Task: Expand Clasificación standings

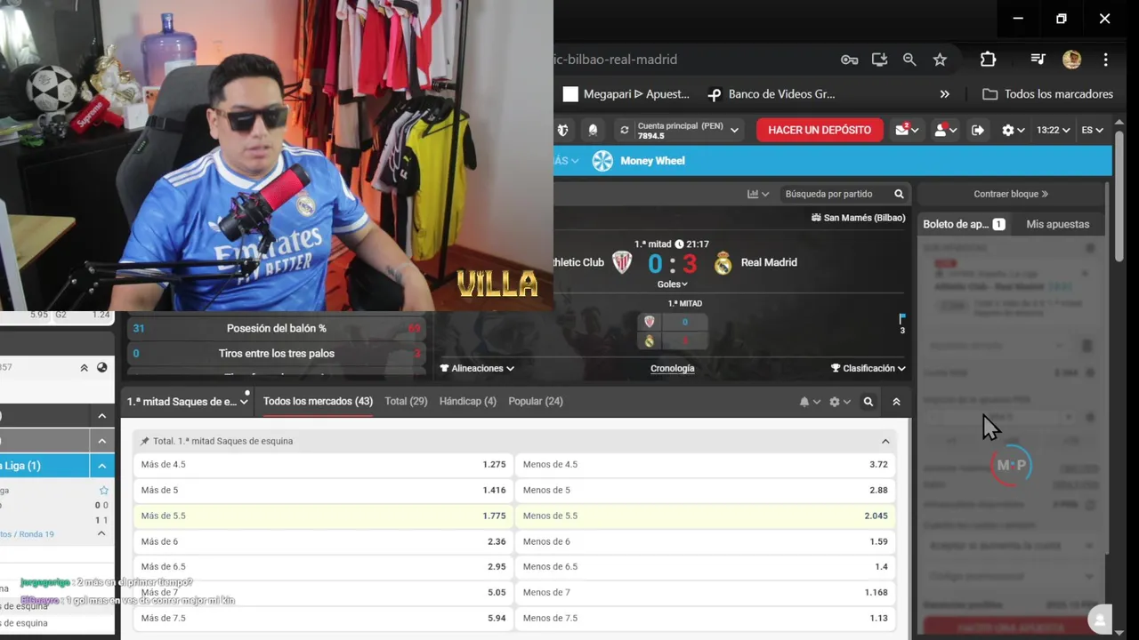Action: (868, 368)
